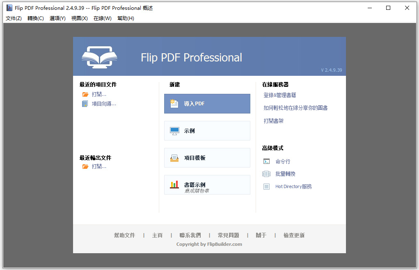Click the folder icon under 最近輸出文件
Image resolution: width=419 pixels, height=270 pixels.
[85, 166]
